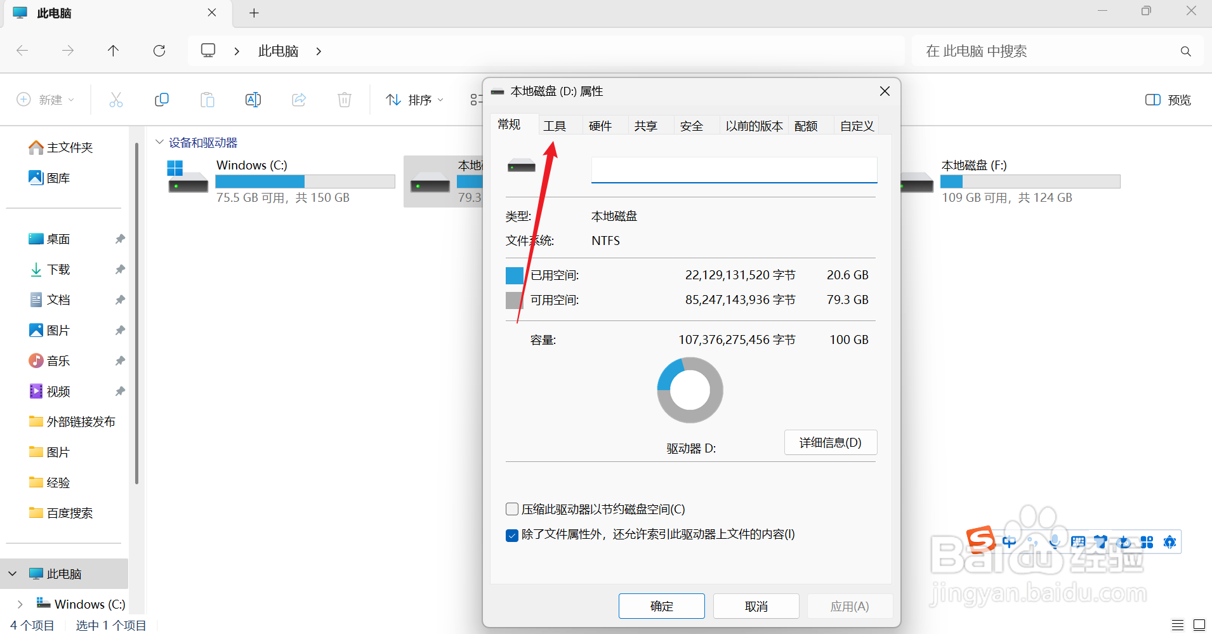
Task: Click the disk usage pie chart
Action: coord(690,390)
